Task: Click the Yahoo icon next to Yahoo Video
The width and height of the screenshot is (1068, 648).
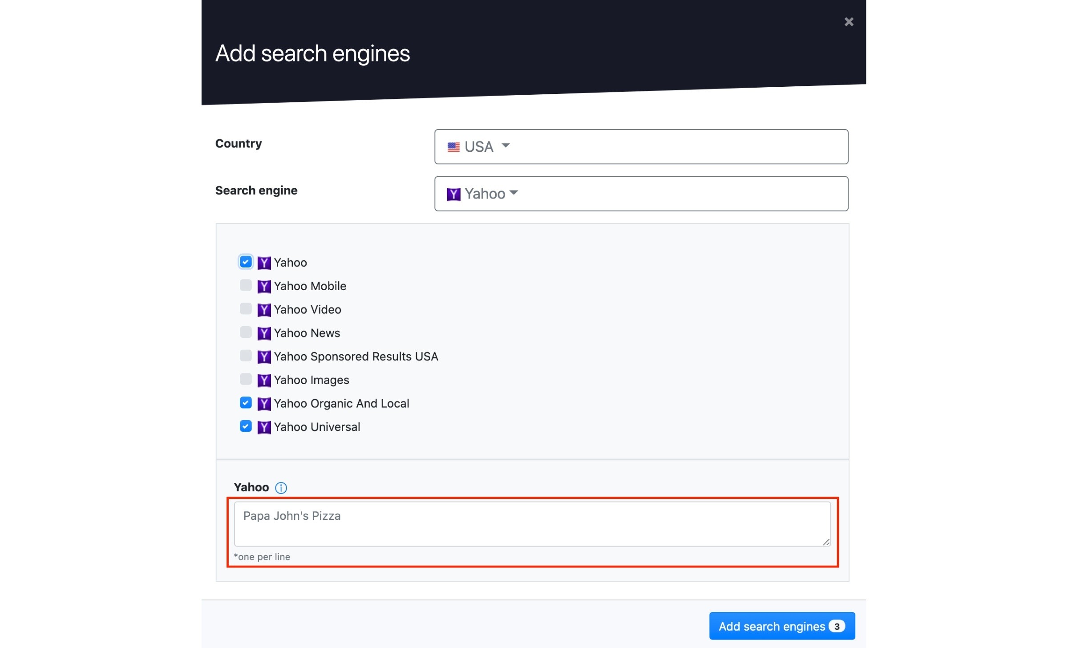Action: (264, 310)
